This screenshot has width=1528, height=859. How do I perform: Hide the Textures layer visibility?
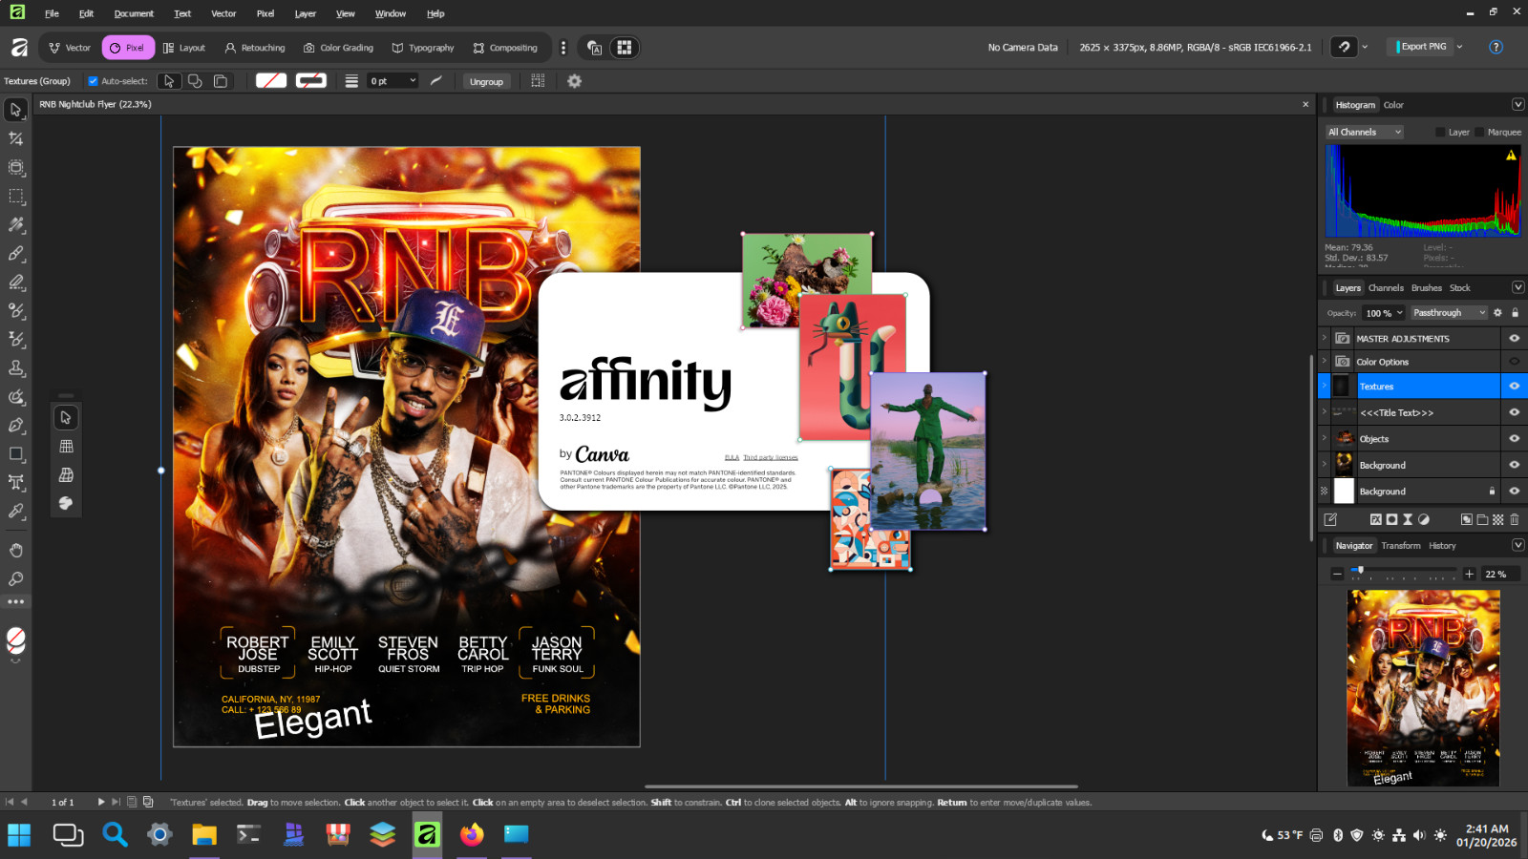(x=1514, y=386)
